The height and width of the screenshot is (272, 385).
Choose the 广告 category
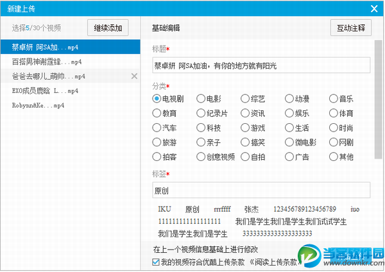point(297,157)
